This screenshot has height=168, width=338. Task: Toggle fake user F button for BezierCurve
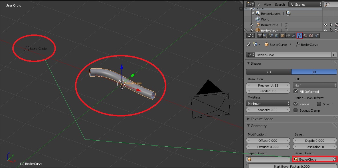pyautogui.click(x=334, y=55)
